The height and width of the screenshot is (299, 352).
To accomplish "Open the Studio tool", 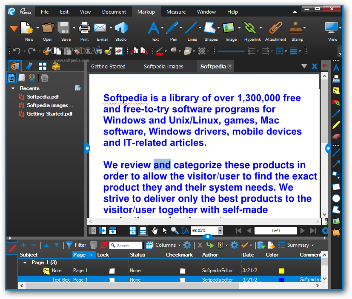I will 121,28.
